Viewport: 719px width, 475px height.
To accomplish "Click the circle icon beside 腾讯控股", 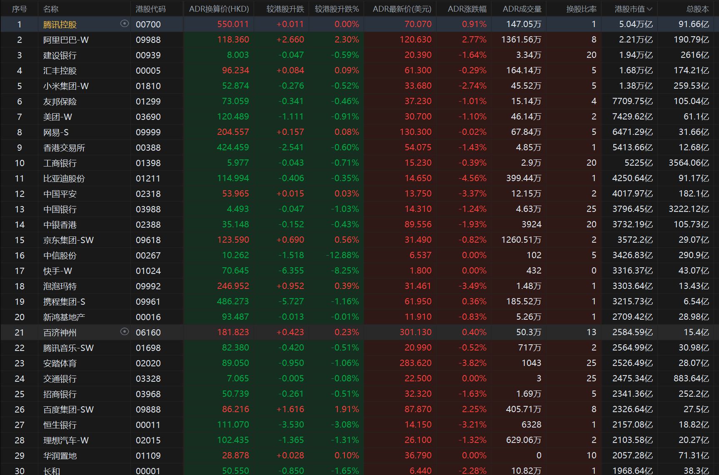I will (x=124, y=24).
